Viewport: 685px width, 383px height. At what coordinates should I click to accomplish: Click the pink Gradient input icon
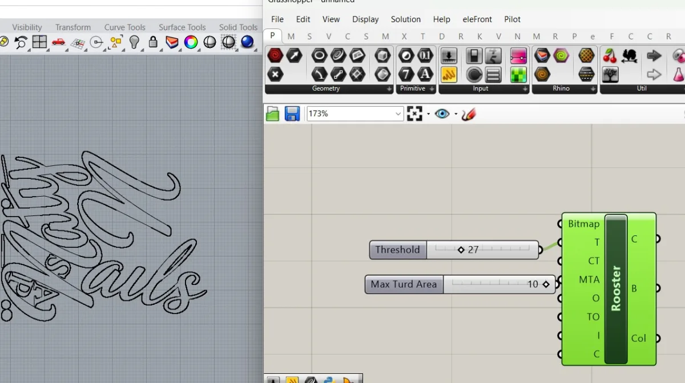518,55
